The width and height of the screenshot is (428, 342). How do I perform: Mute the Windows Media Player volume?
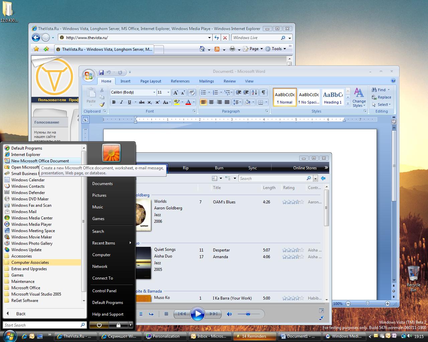coord(229,314)
